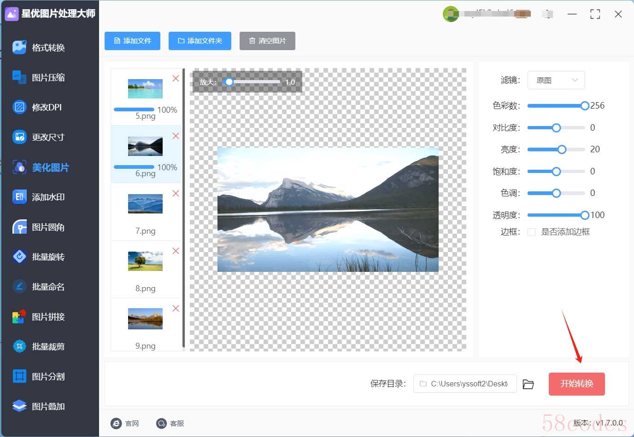Remove 9.png with its red X
This screenshot has width=634, height=437.
coord(176,309)
